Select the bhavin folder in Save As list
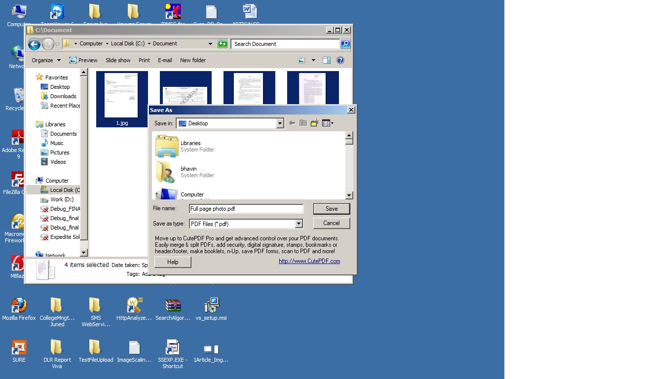 click(185, 172)
